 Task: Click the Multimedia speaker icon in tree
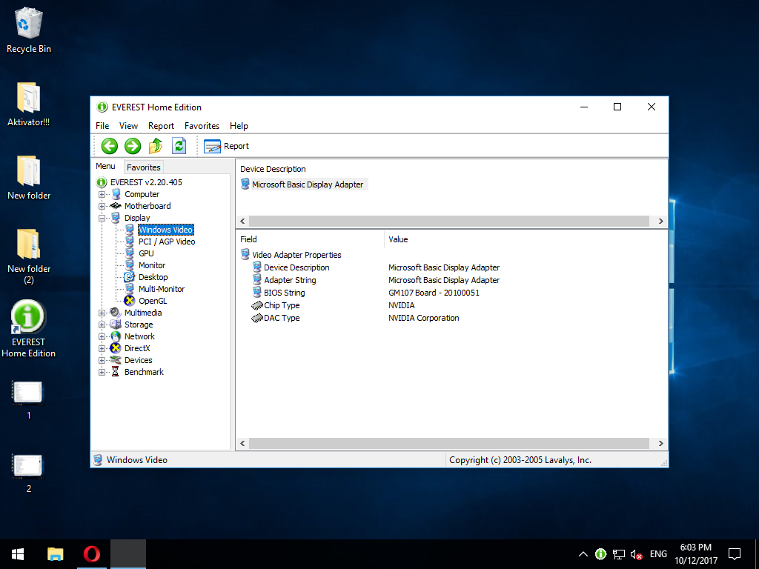point(115,313)
